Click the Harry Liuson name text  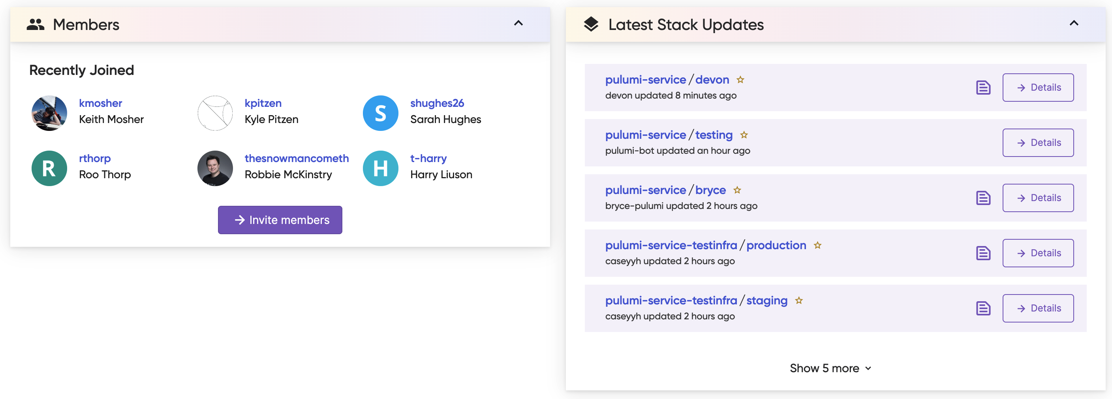pos(441,175)
